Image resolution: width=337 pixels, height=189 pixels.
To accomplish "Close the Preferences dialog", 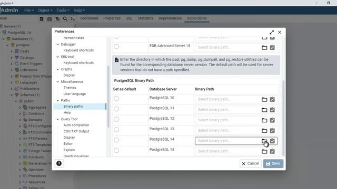I will tap(280, 33).
